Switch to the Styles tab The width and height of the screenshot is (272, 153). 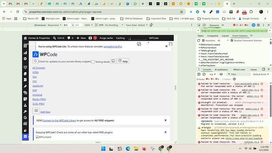click(x=201, y=36)
